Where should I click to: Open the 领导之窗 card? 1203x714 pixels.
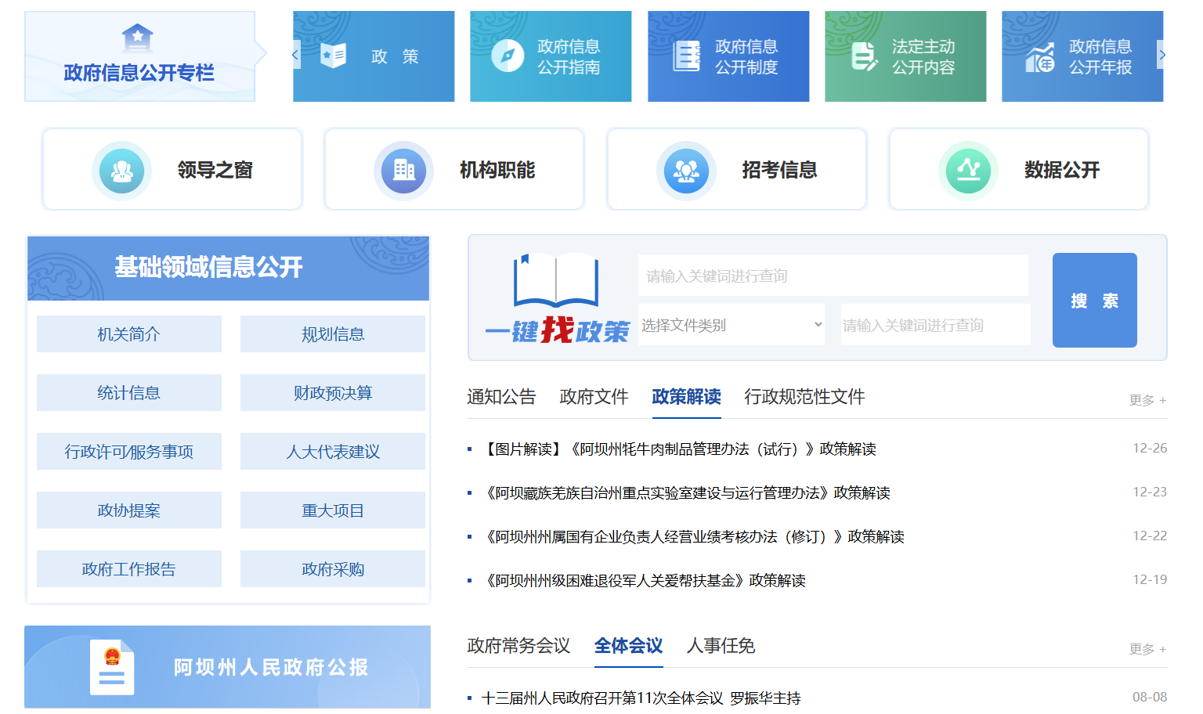pos(172,169)
